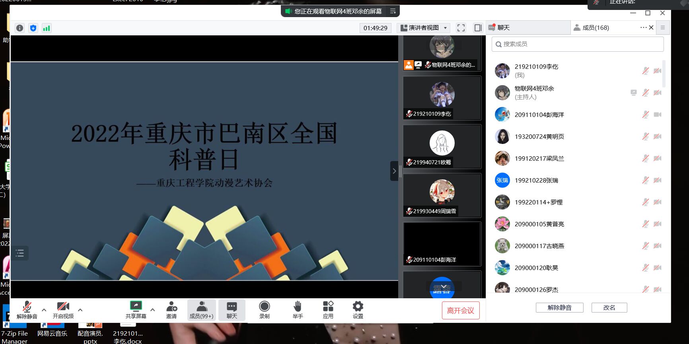The image size is (689, 344).
Task: Switch to the Chat tab
Action: (503, 28)
